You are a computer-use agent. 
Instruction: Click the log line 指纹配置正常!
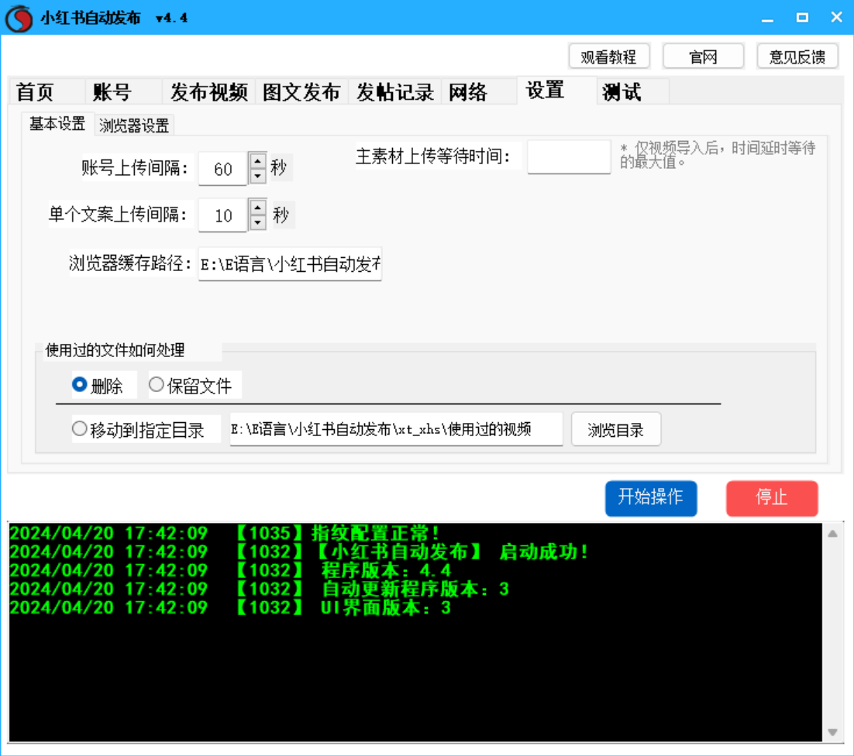(x=225, y=533)
